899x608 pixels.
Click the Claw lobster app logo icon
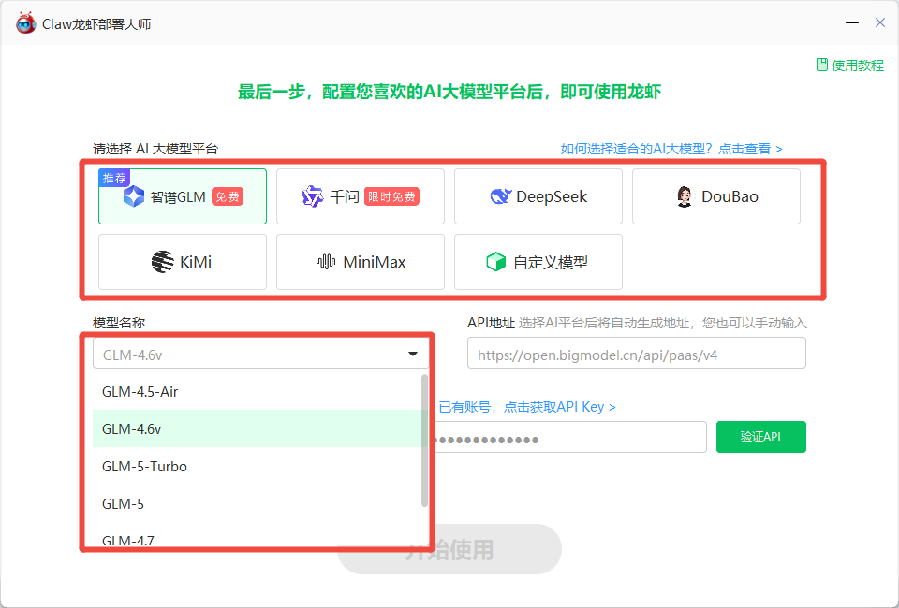coord(26,23)
